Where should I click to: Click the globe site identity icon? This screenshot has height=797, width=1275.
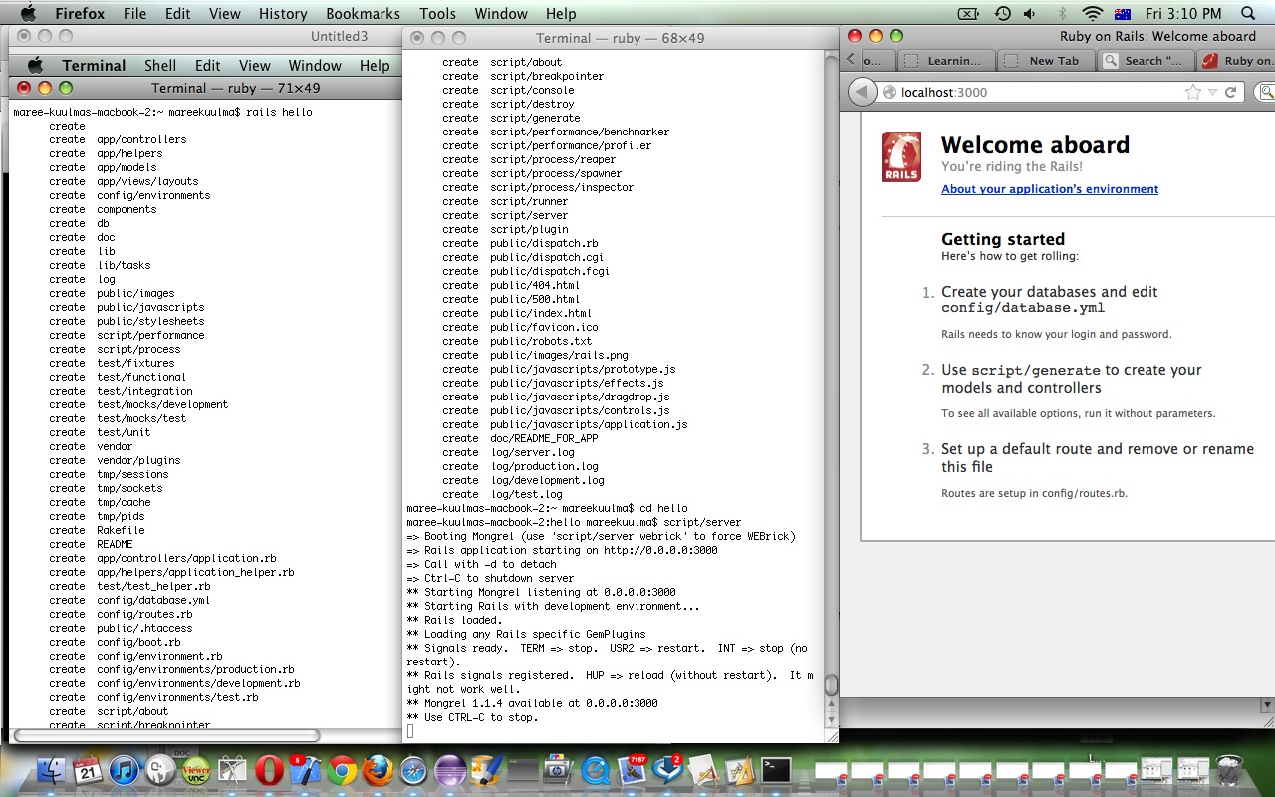pyautogui.click(x=890, y=92)
